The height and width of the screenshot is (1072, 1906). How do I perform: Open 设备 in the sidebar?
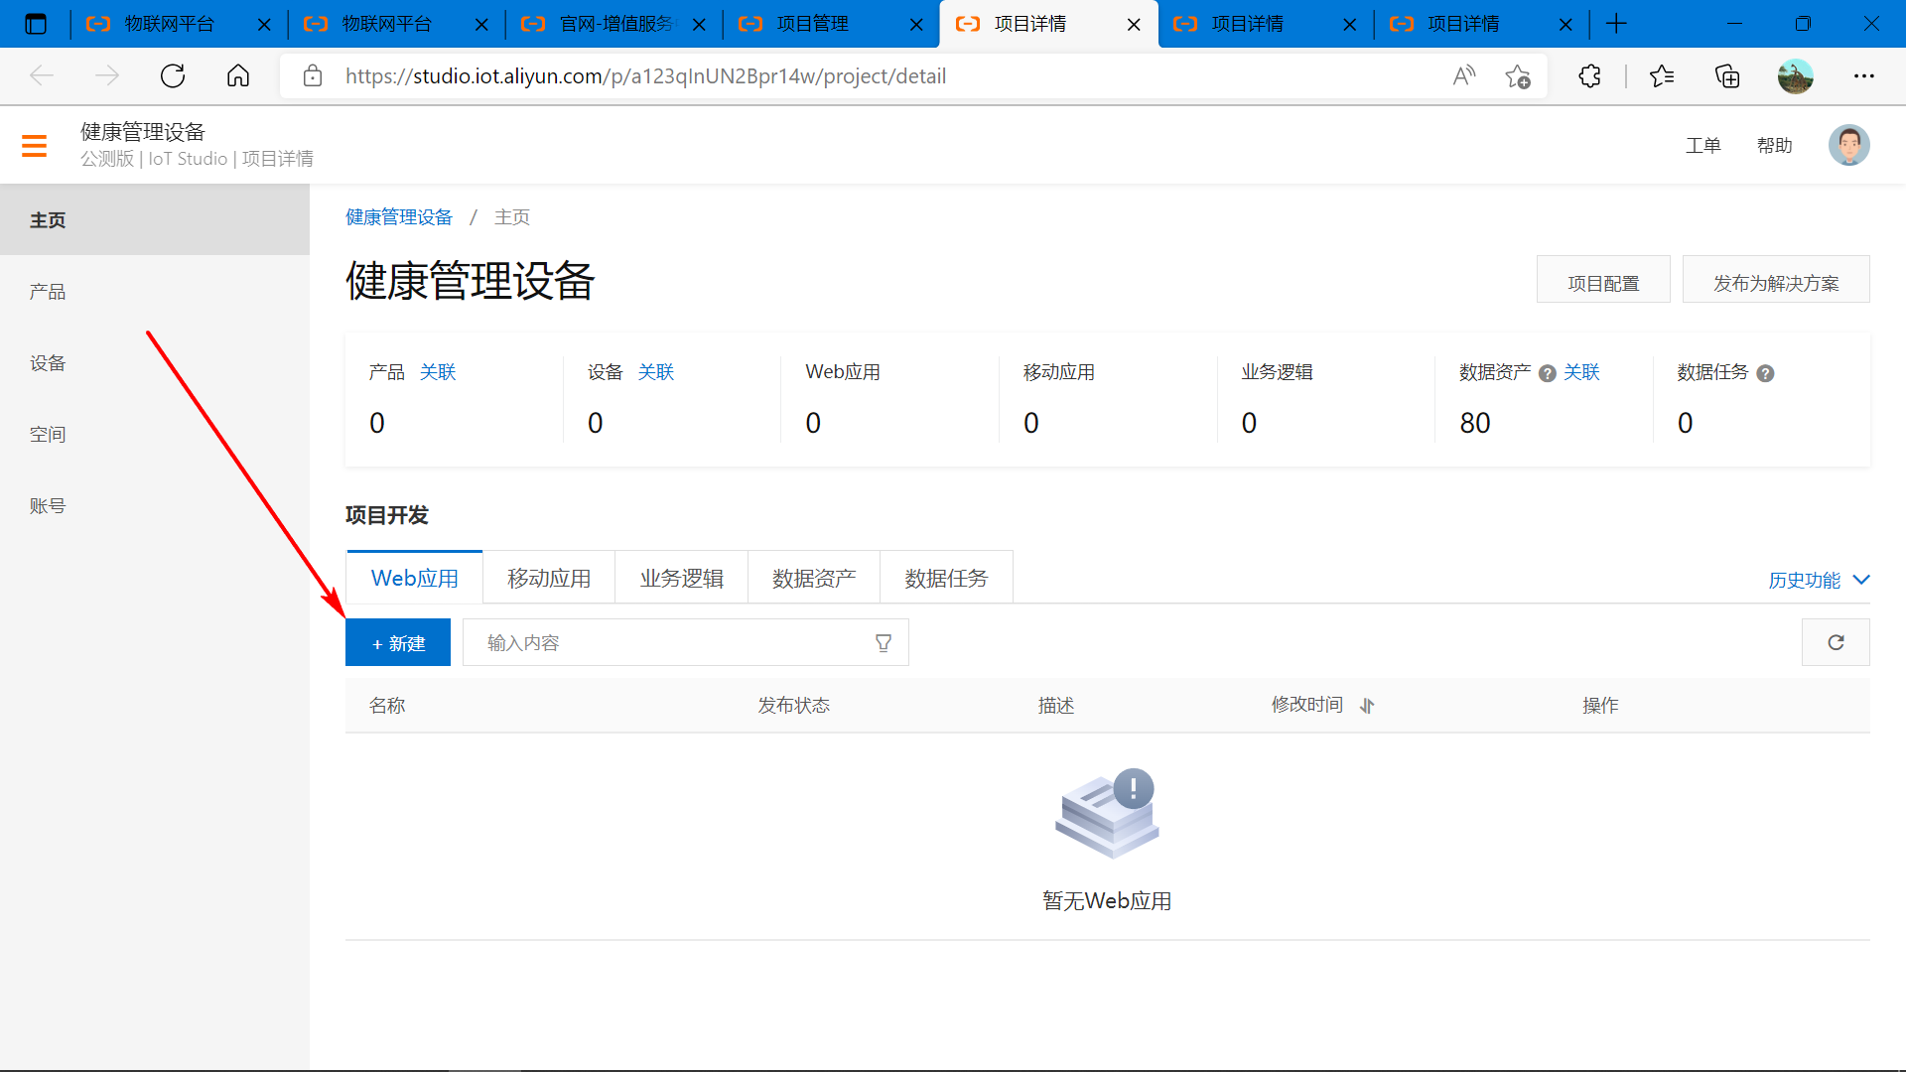pyautogui.click(x=155, y=362)
